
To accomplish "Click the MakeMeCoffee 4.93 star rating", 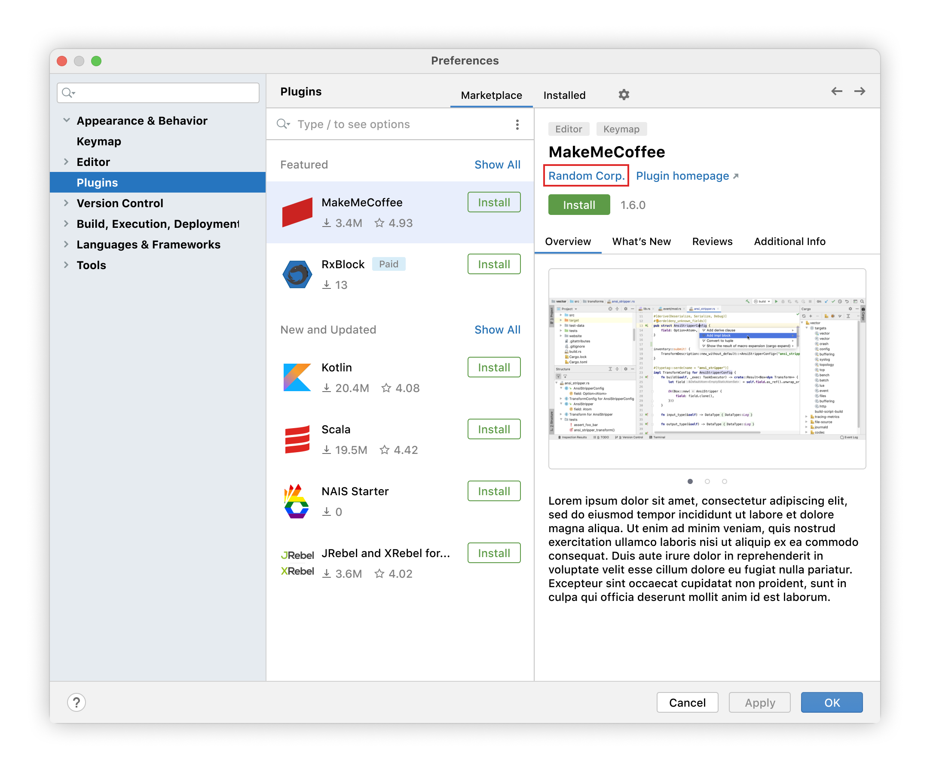I will 393,223.
